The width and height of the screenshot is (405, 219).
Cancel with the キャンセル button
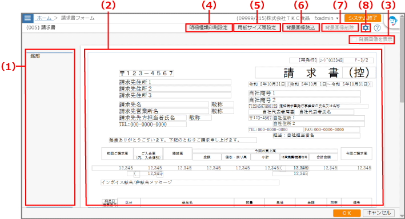pos(379,213)
